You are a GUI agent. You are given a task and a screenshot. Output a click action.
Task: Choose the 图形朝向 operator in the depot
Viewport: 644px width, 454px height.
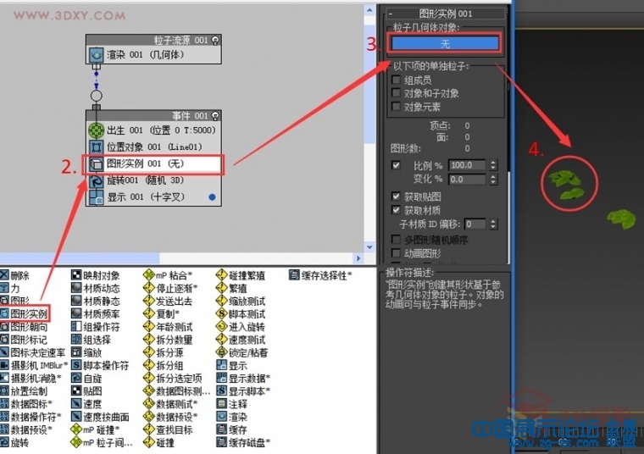(24, 327)
